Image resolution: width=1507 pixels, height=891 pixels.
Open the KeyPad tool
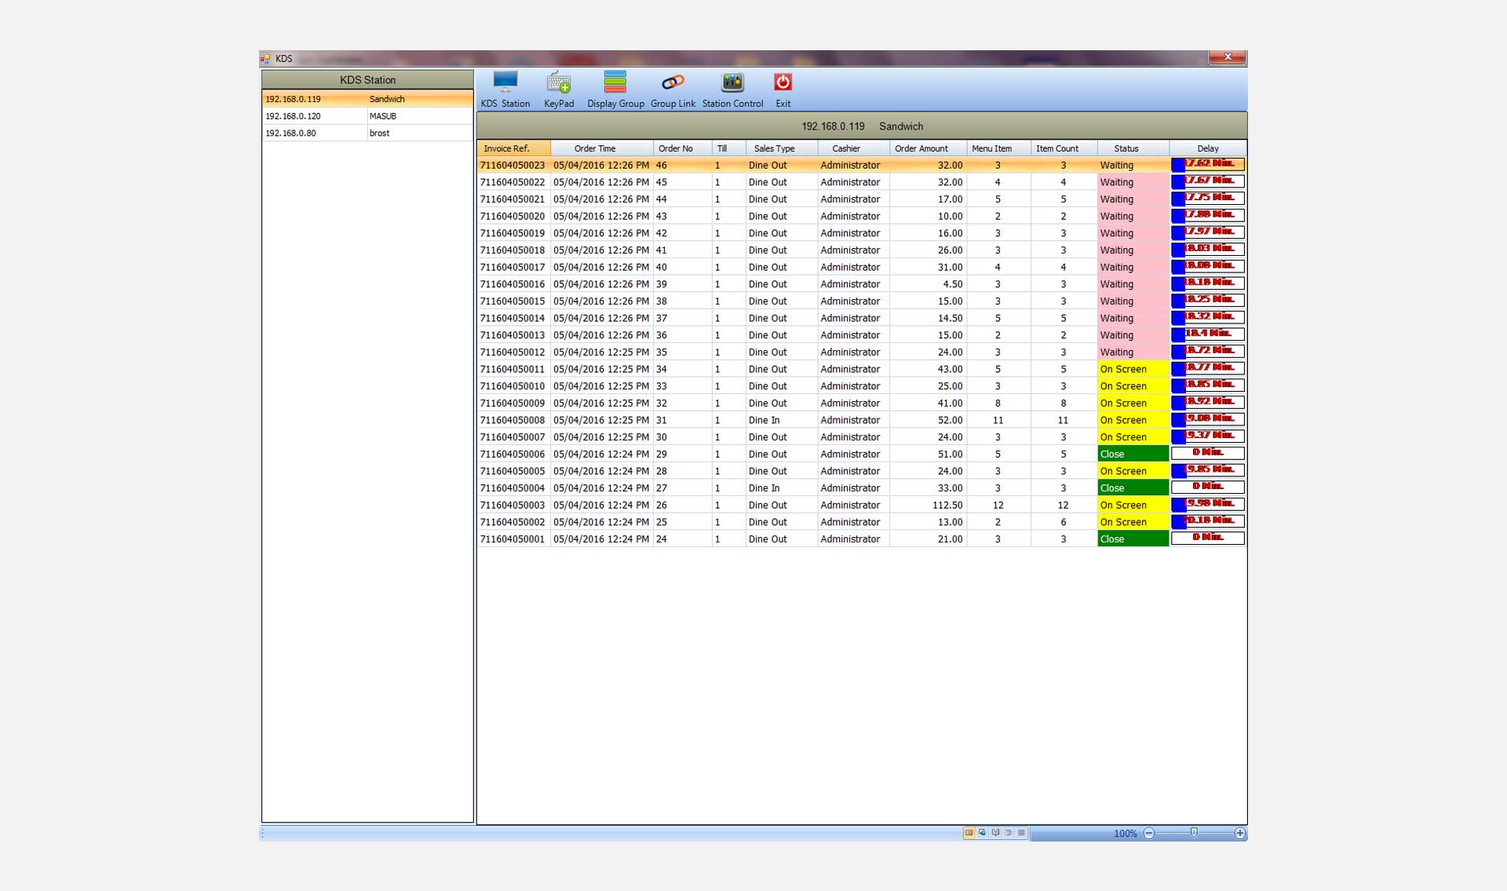pyautogui.click(x=559, y=89)
